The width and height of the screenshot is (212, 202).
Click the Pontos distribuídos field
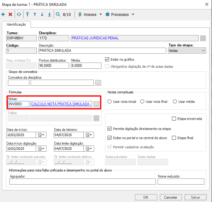[x=54, y=66]
